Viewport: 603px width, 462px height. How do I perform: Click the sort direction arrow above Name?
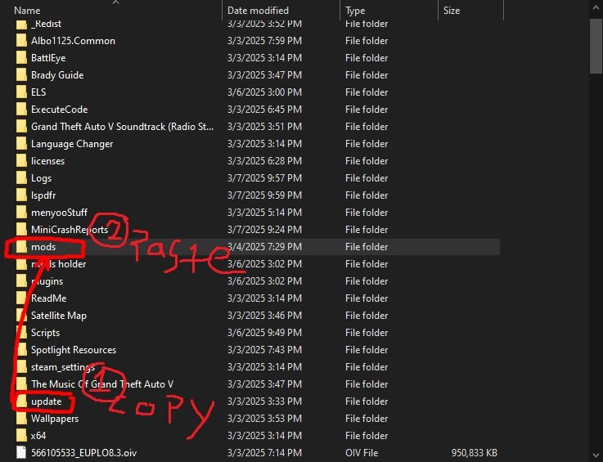tap(115, 2)
